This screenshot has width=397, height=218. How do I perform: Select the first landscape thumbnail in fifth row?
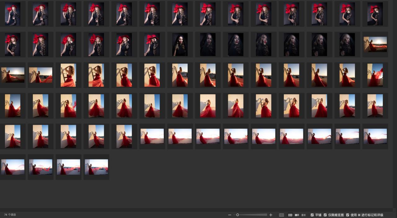[152, 136]
